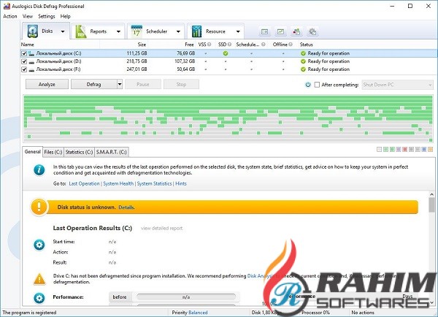Click the info icon beside SSD column
Viewport: 438px width, 317px height.
[229, 44]
